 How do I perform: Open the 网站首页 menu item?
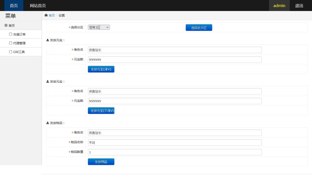[38, 5]
